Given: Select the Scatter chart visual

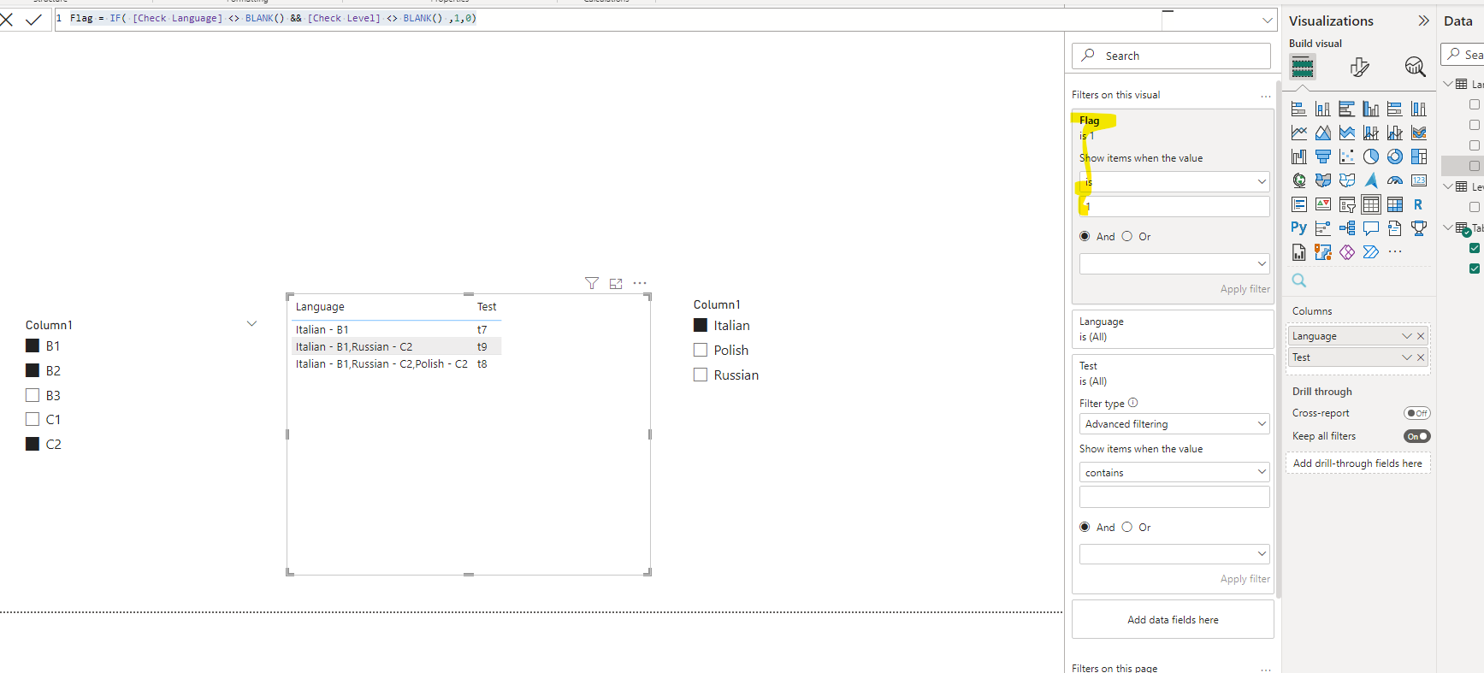Looking at the screenshot, I should (x=1347, y=156).
